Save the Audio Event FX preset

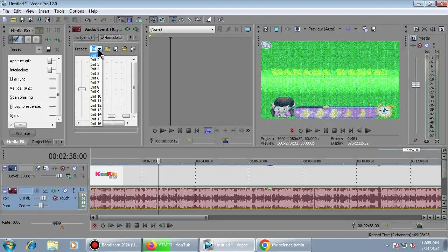click(115, 49)
